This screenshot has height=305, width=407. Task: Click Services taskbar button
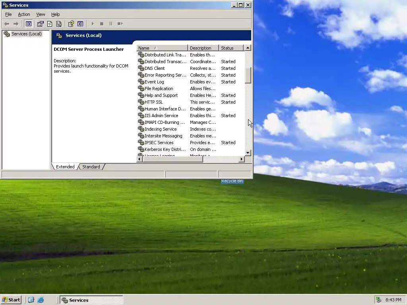91,300
